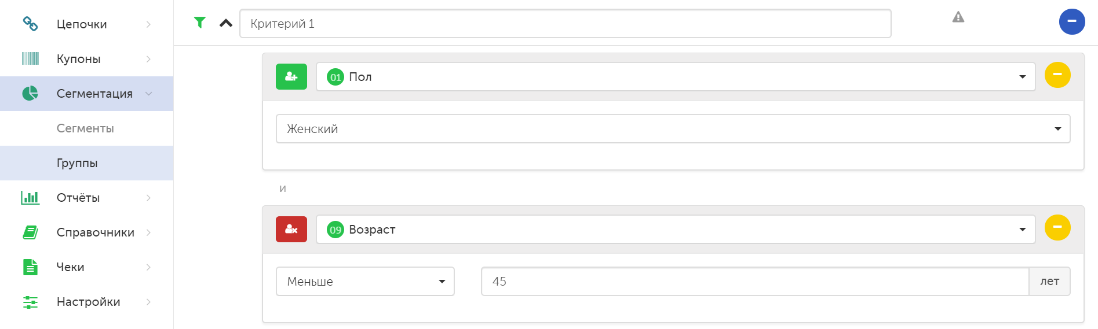Toggle the red exclude-user button for Возраст

(x=291, y=229)
